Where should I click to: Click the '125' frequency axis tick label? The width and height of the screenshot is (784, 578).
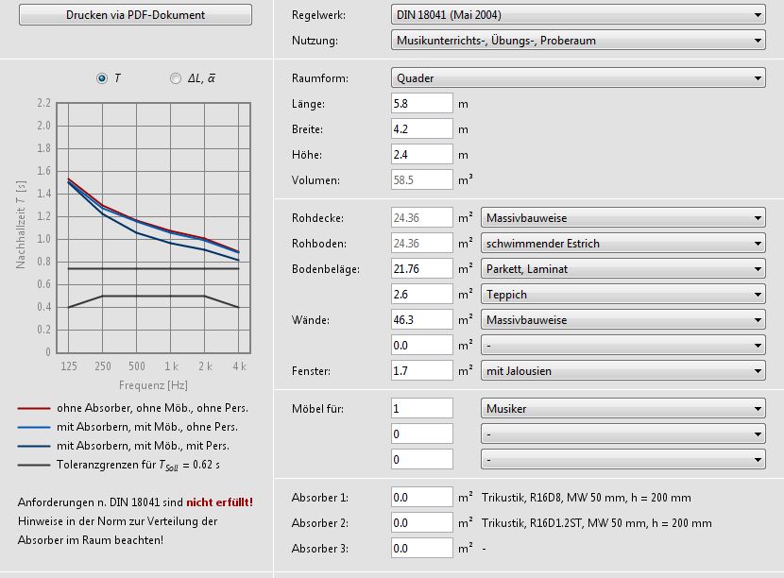click(x=69, y=366)
